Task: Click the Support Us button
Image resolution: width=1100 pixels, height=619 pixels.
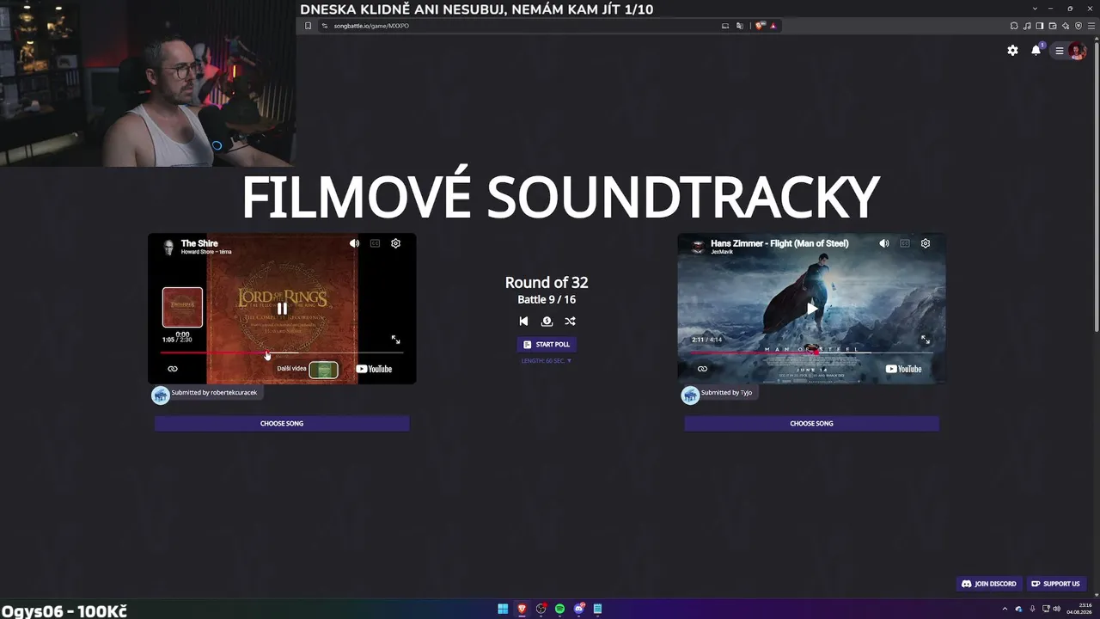Action: [x=1056, y=584]
